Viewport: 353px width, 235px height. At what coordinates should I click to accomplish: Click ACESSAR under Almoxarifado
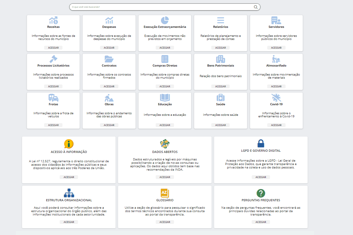[276, 86]
